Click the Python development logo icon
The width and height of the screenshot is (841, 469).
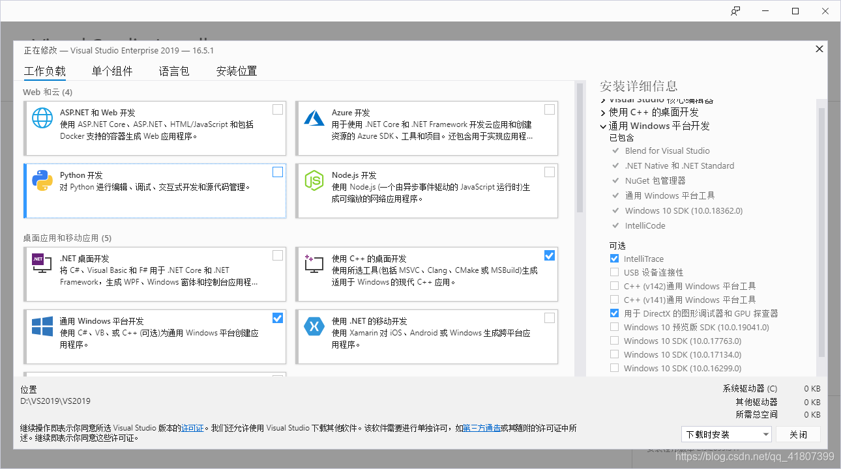pyautogui.click(x=42, y=180)
